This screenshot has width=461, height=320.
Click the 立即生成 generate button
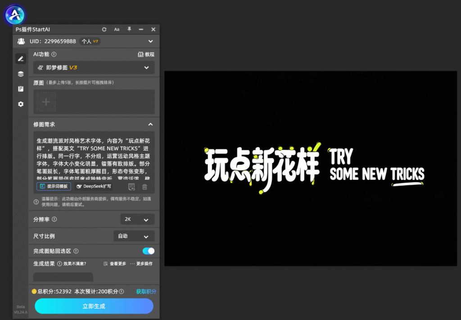94,306
